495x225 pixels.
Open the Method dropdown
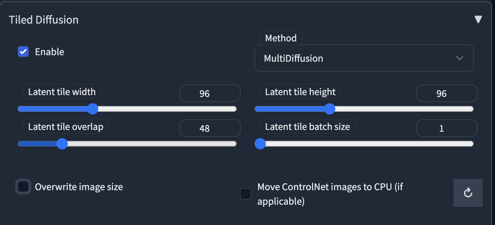pyautogui.click(x=363, y=58)
